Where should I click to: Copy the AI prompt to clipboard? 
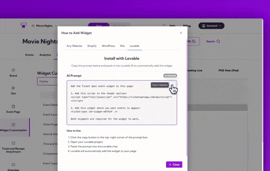[172, 85]
